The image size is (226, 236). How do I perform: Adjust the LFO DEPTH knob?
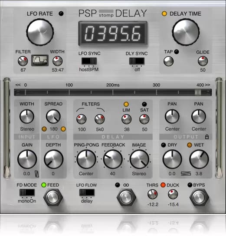coord(53,159)
